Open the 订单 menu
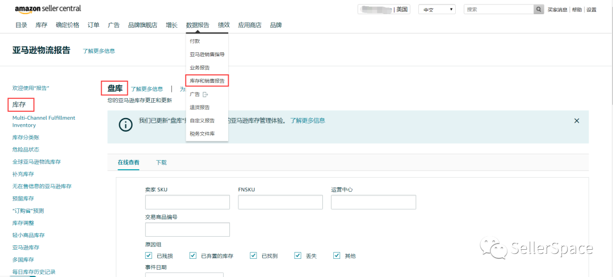613x277 pixels. point(94,25)
